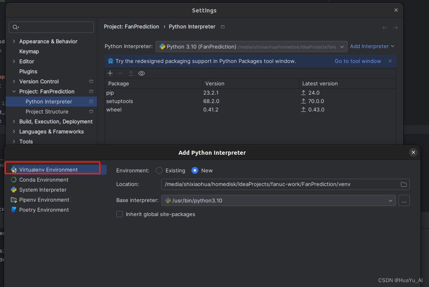429x287 pixels.
Task: Click the Python icon in Base interpreter field
Action: click(x=168, y=200)
